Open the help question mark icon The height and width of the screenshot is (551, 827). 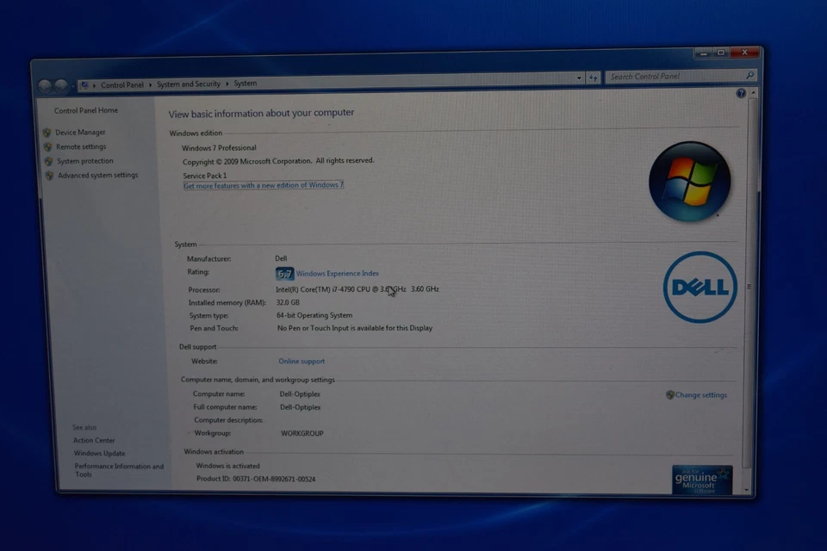click(x=741, y=93)
